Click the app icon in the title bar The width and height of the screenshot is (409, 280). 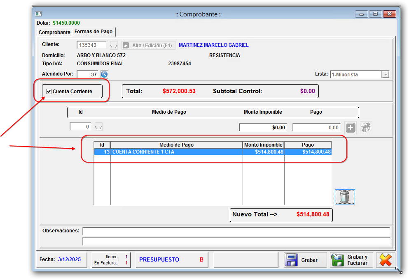(38, 14)
